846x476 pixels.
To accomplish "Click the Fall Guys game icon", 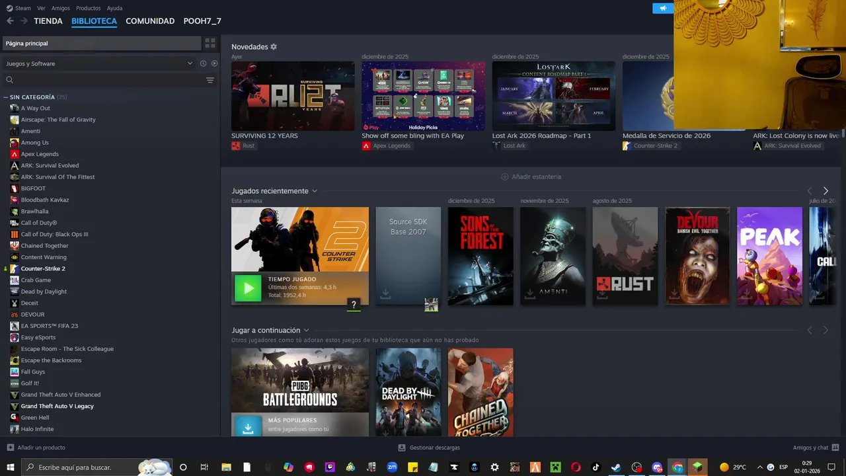I will [x=15, y=372].
